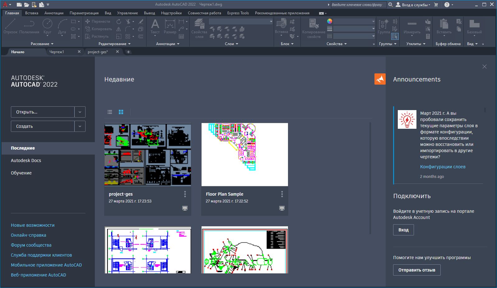The image size is (497, 288).
Task: Open Свойства слоя layer properties
Action: coord(199,28)
